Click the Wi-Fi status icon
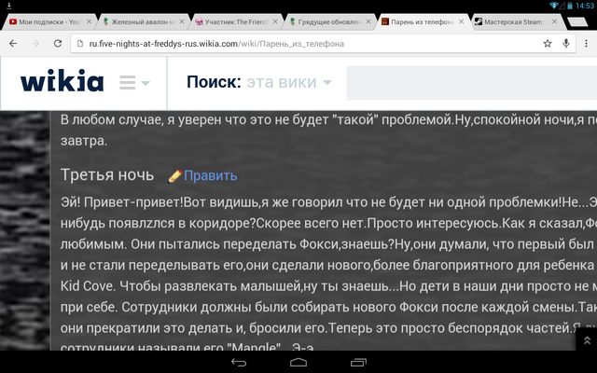 (x=553, y=6)
